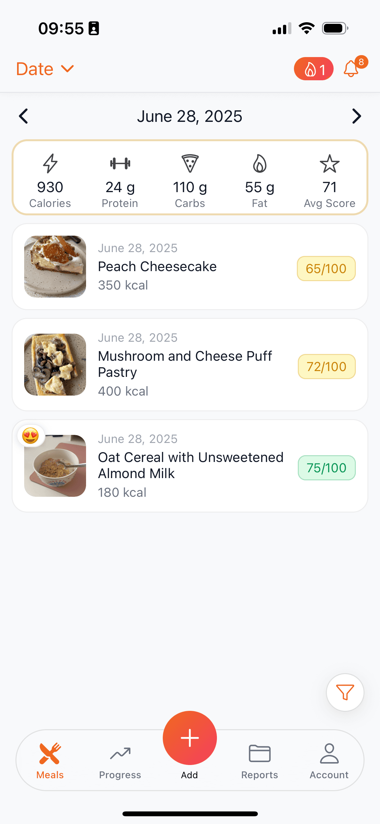Go to the next day
The width and height of the screenshot is (380, 824).
pos(356,116)
